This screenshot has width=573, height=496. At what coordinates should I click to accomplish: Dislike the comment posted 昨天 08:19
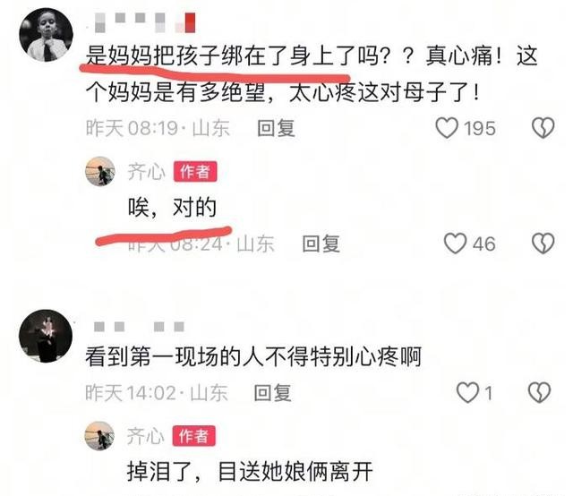543,128
